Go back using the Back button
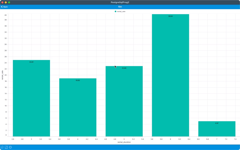240x150 pixels. (4, 7)
